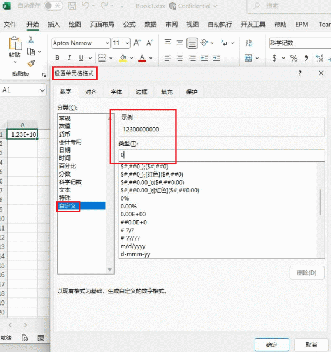331x352 pixels.
Task: Increase indent
Action: coord(216,58)
